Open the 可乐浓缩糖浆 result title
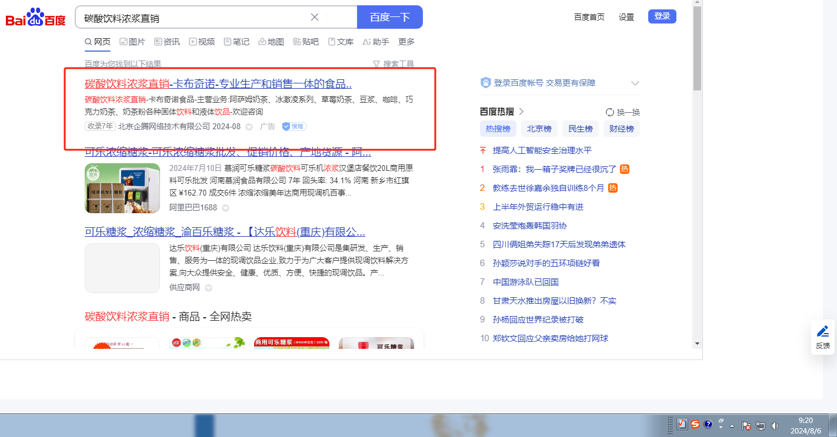The image size is (837, 437). tap(228, 153)
